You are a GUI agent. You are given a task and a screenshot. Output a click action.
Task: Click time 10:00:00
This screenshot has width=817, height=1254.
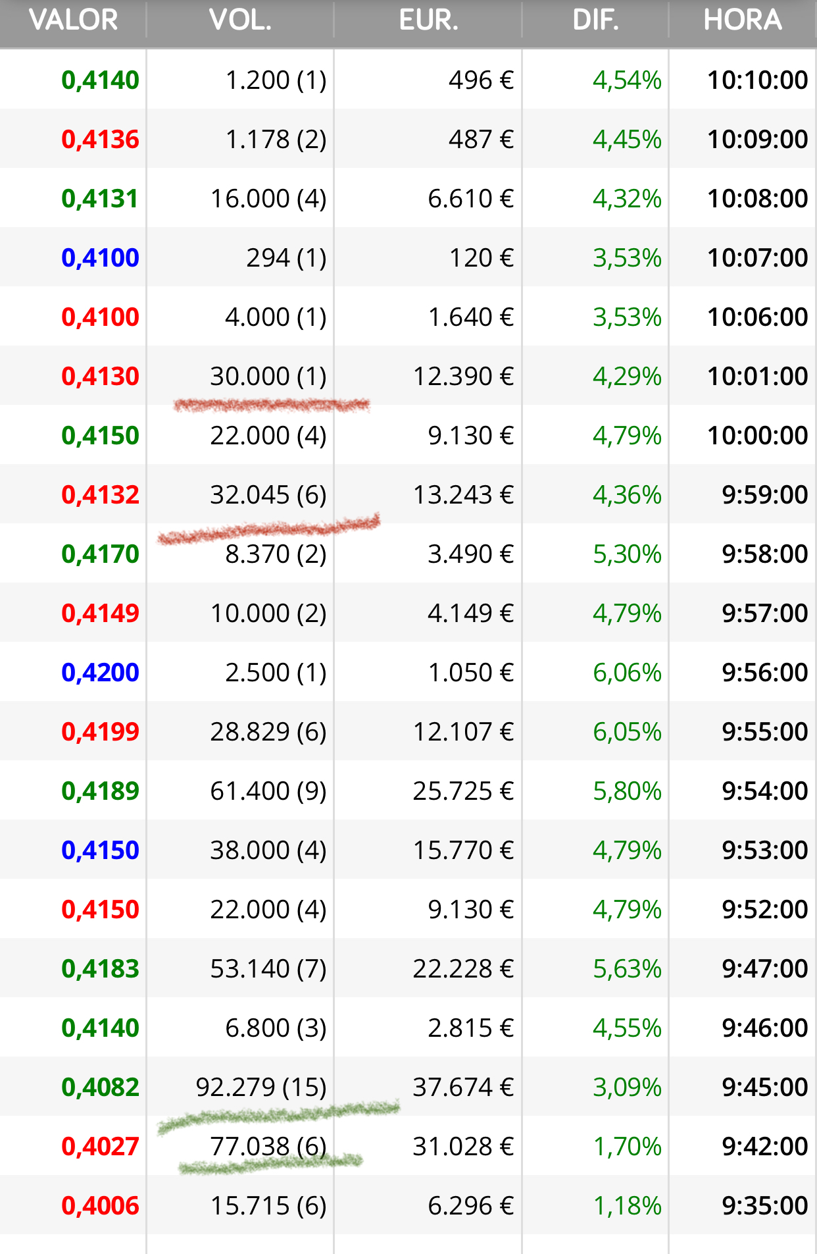tap(757, 436)
